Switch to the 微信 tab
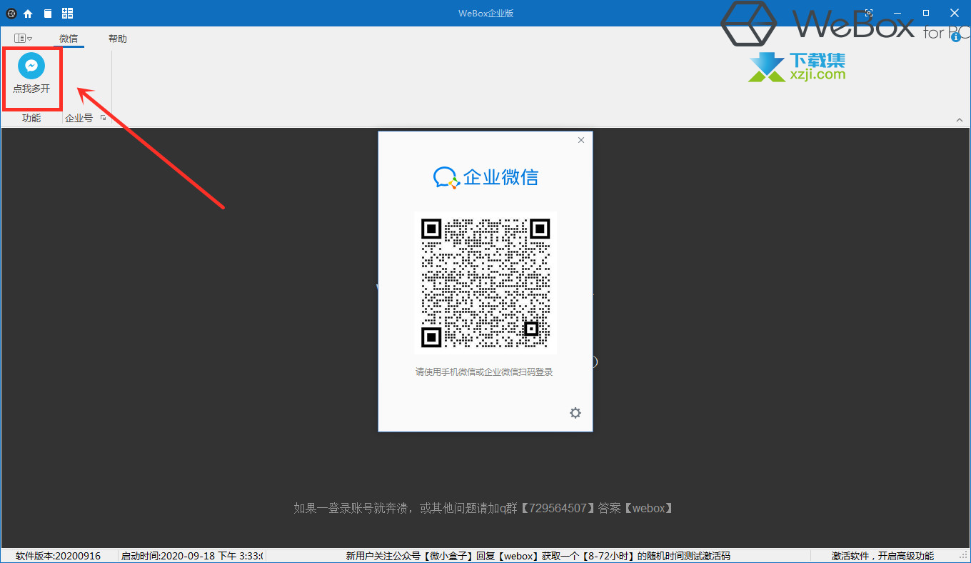The height and width of the screenshot is (563, 971). pyautogui.click(x=69, y=39)
